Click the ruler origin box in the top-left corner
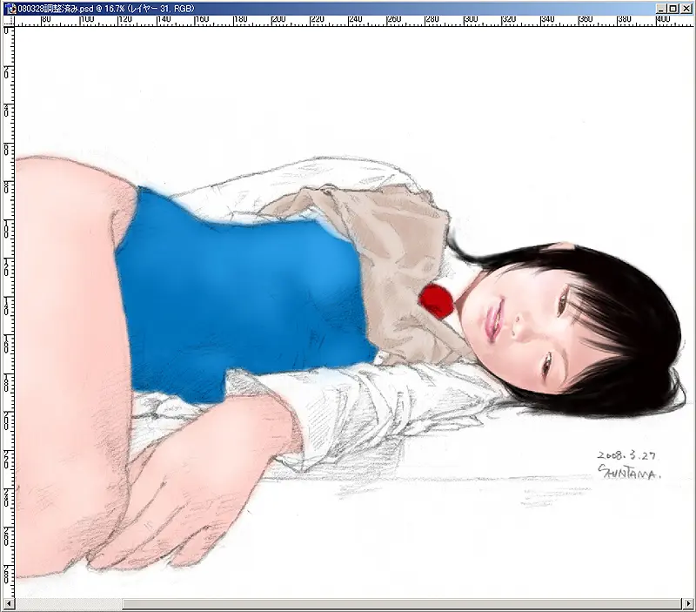The image size is (696, 612). [8, 22]
